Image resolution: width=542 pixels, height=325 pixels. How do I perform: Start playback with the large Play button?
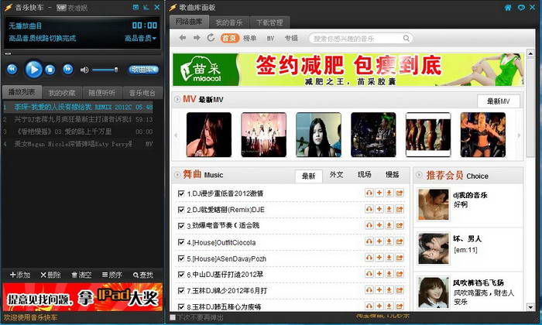click(33, 70)
